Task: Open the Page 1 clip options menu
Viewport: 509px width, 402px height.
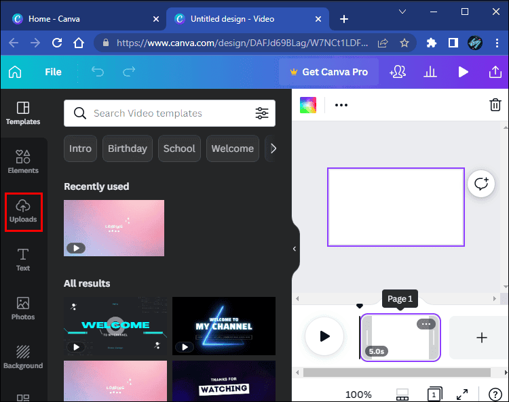Action: click(x=426, y=324)
